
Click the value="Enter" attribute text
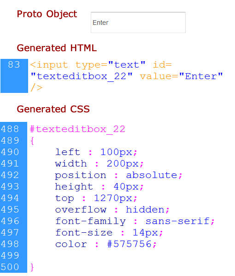(181, 76)
